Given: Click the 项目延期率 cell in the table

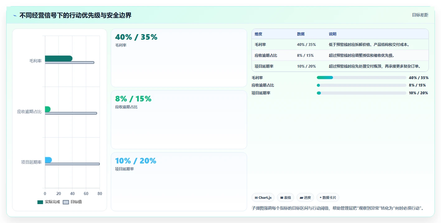Looking at the screenshot, I should [x=264, y=66].
